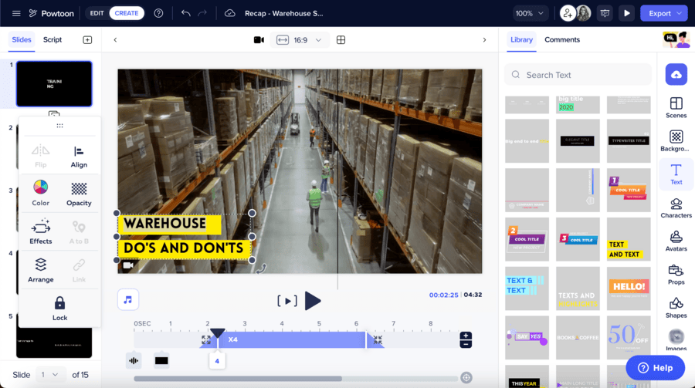The width and height of the screenshot is (695, 388).
Task: Redo the last action
Action: (x=202, y=13)
